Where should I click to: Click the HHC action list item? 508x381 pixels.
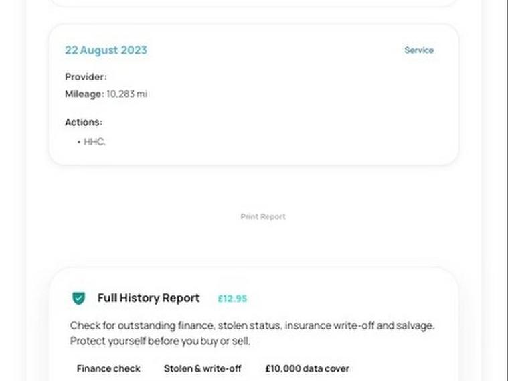click(x=94, y=142)
